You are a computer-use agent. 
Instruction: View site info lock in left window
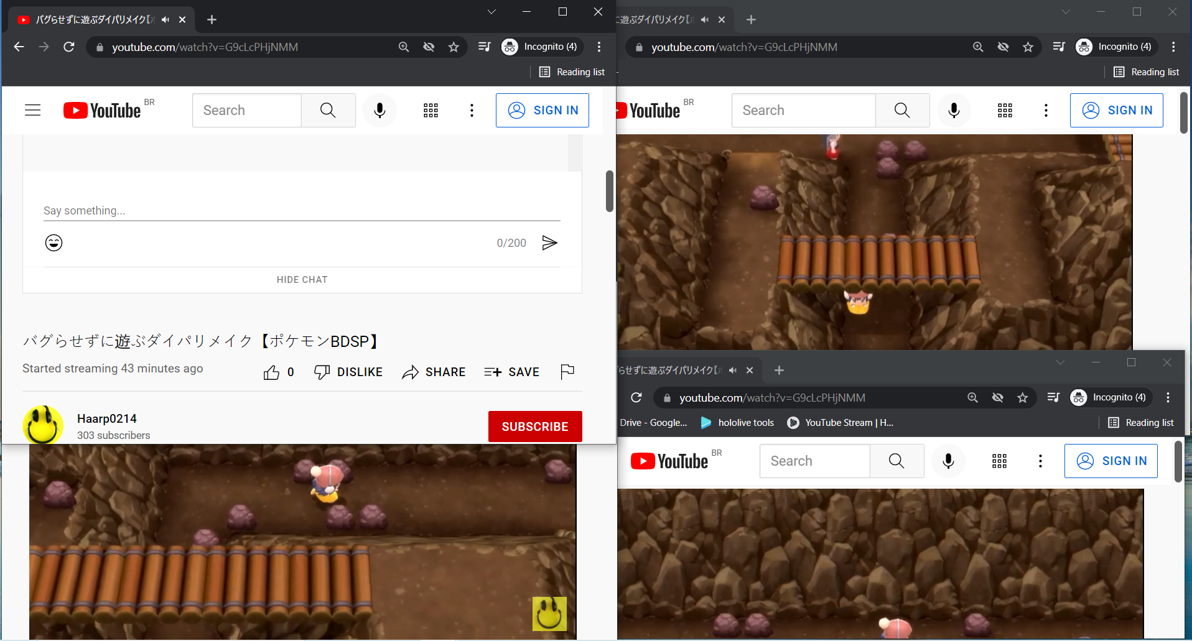tap(100, 47)
